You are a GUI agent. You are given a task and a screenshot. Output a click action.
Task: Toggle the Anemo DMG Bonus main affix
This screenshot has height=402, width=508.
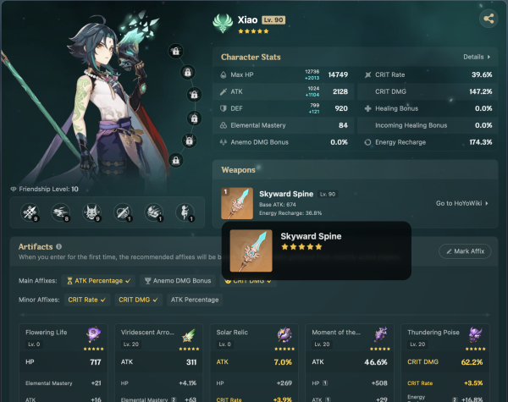tap(178, 281)
